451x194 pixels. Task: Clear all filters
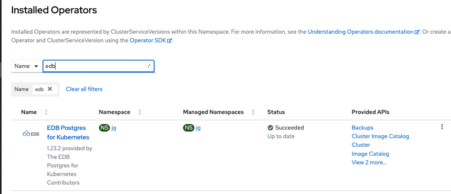84,89
